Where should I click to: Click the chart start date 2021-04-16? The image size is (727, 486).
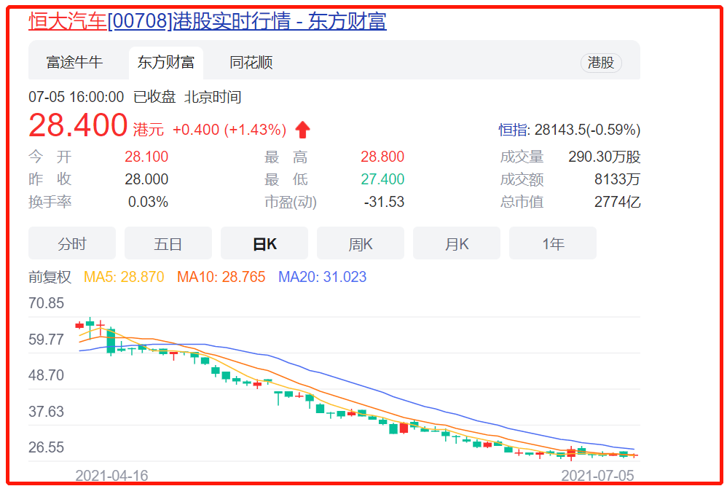coord(111,475)
